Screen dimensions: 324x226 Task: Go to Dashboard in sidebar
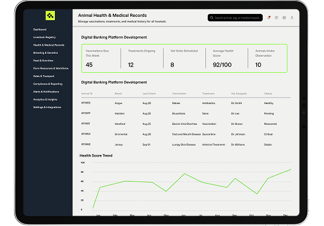click(40, 29)
